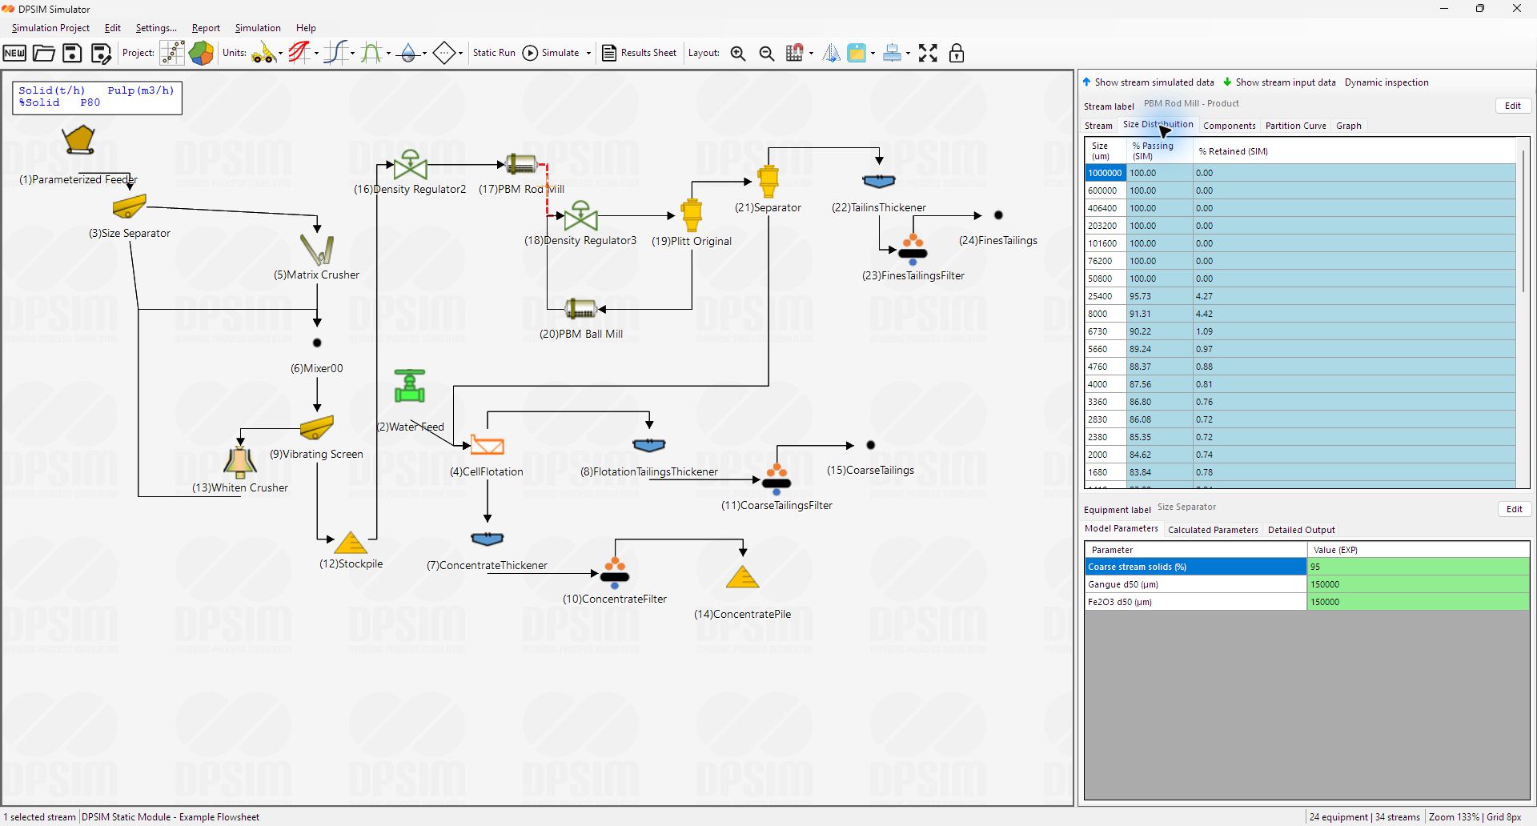
Task: Open the Settings... menu
Action: pyautogui.click(x=156, y=28)
